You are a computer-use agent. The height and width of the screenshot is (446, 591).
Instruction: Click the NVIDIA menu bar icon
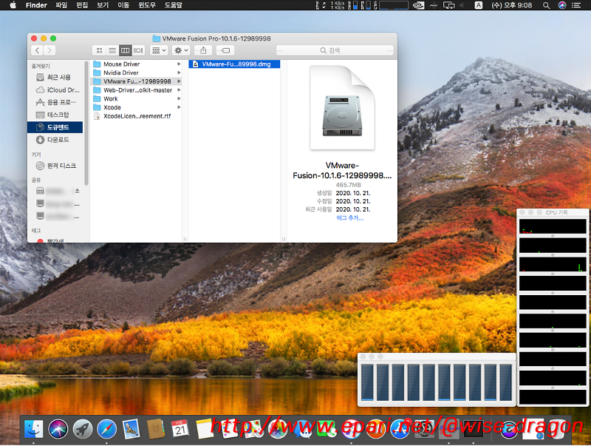[x=418, y=5]
